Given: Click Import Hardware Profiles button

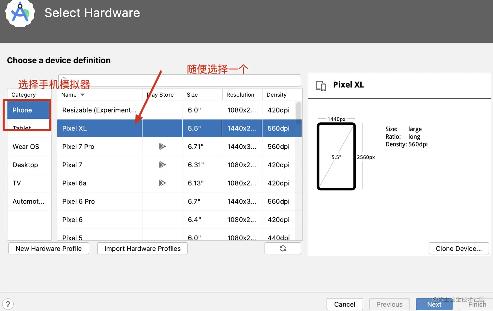Looking at the screenshot, I should tap(142, 249).
